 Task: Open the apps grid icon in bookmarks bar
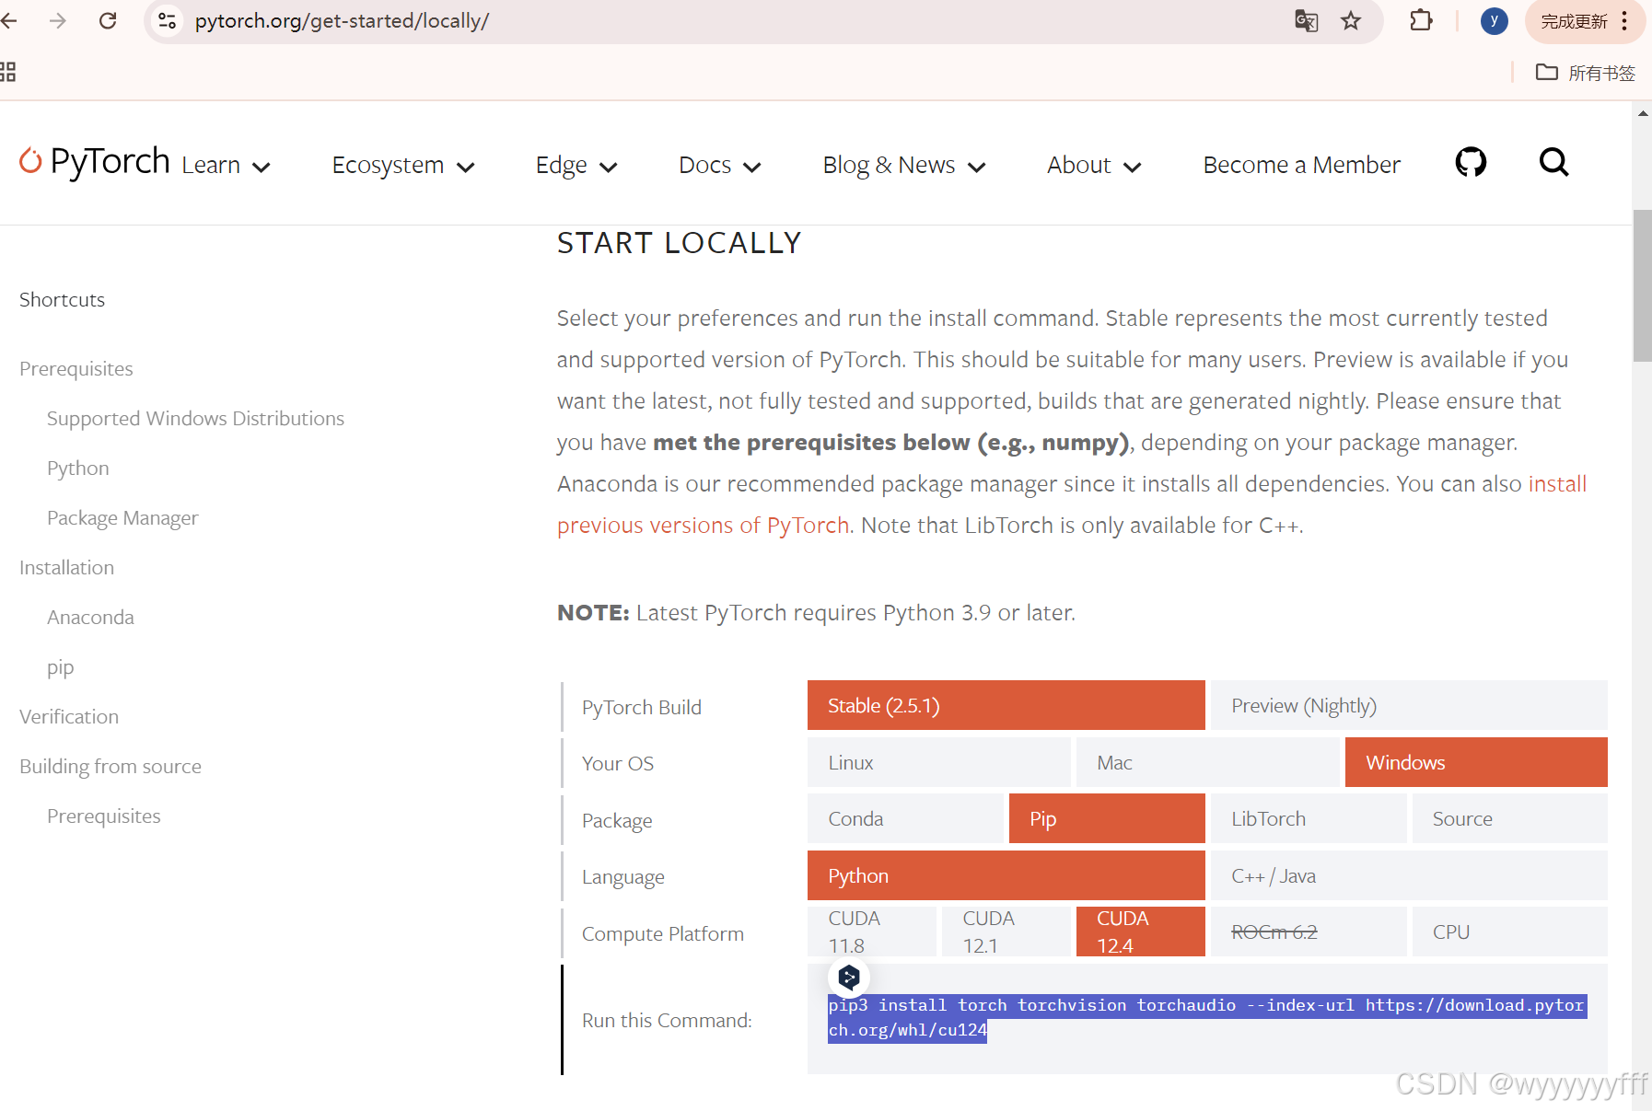[7, 72]
